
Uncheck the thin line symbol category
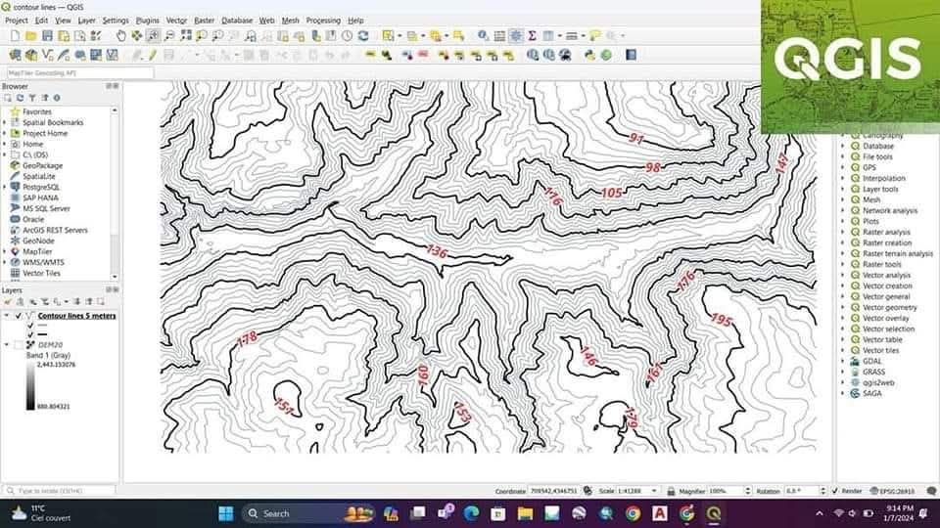click(30, 325)
